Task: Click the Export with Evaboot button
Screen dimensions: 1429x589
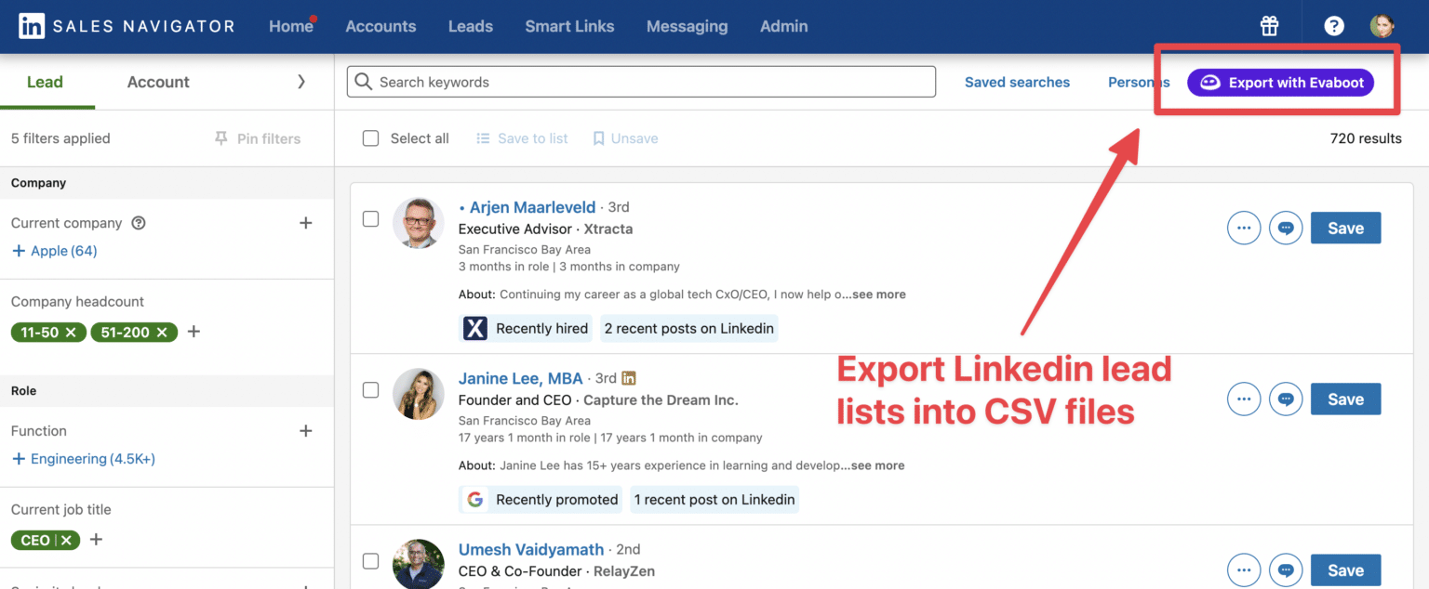Action: pyautogui.click(x=1280, y=82)
